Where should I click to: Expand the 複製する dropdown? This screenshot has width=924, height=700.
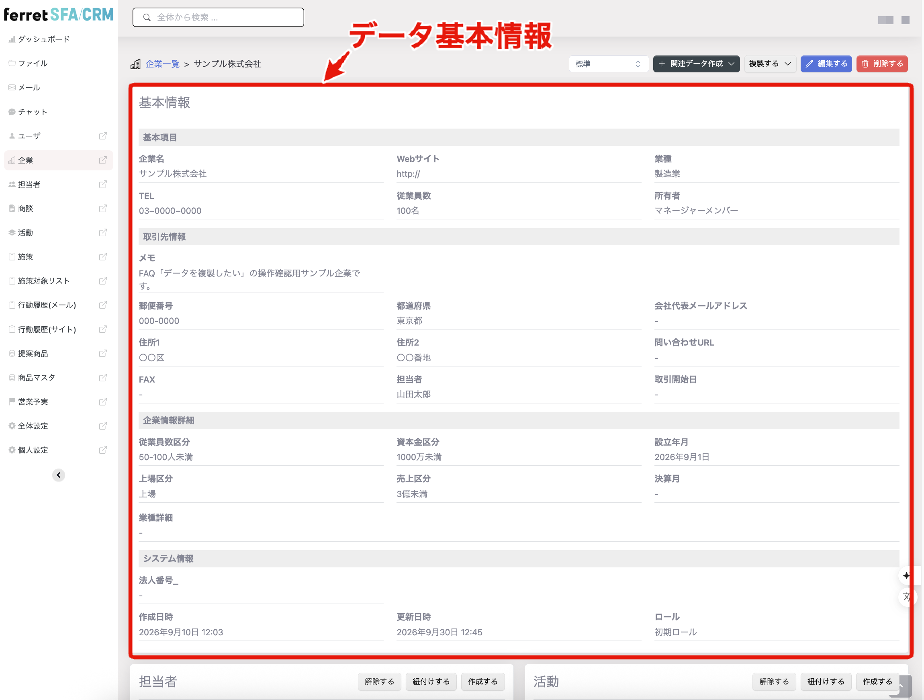(x=770, y=64)
